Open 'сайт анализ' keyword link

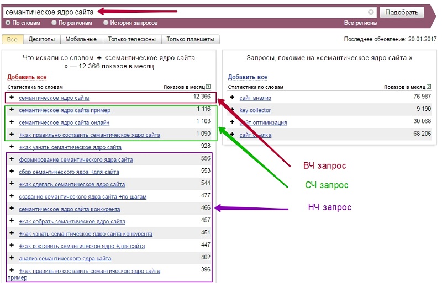255,98
